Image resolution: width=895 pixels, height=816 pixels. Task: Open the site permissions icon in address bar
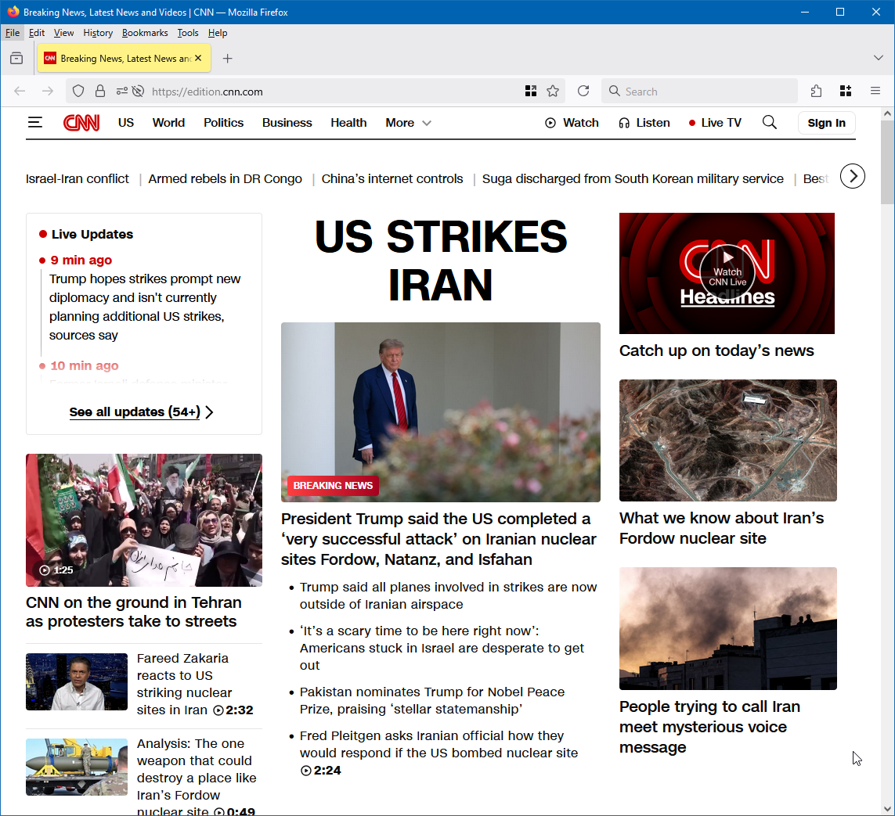point(121,92)
